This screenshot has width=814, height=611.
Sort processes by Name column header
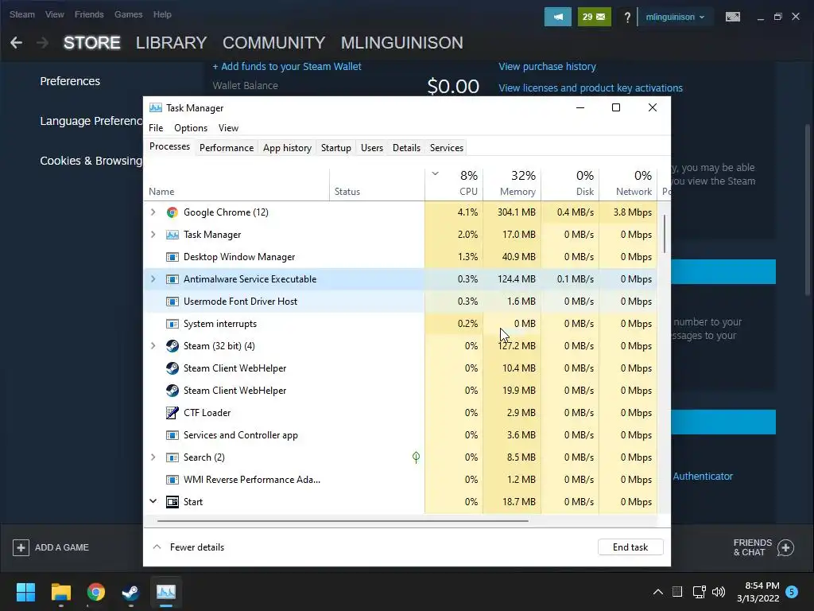[236, 185]
